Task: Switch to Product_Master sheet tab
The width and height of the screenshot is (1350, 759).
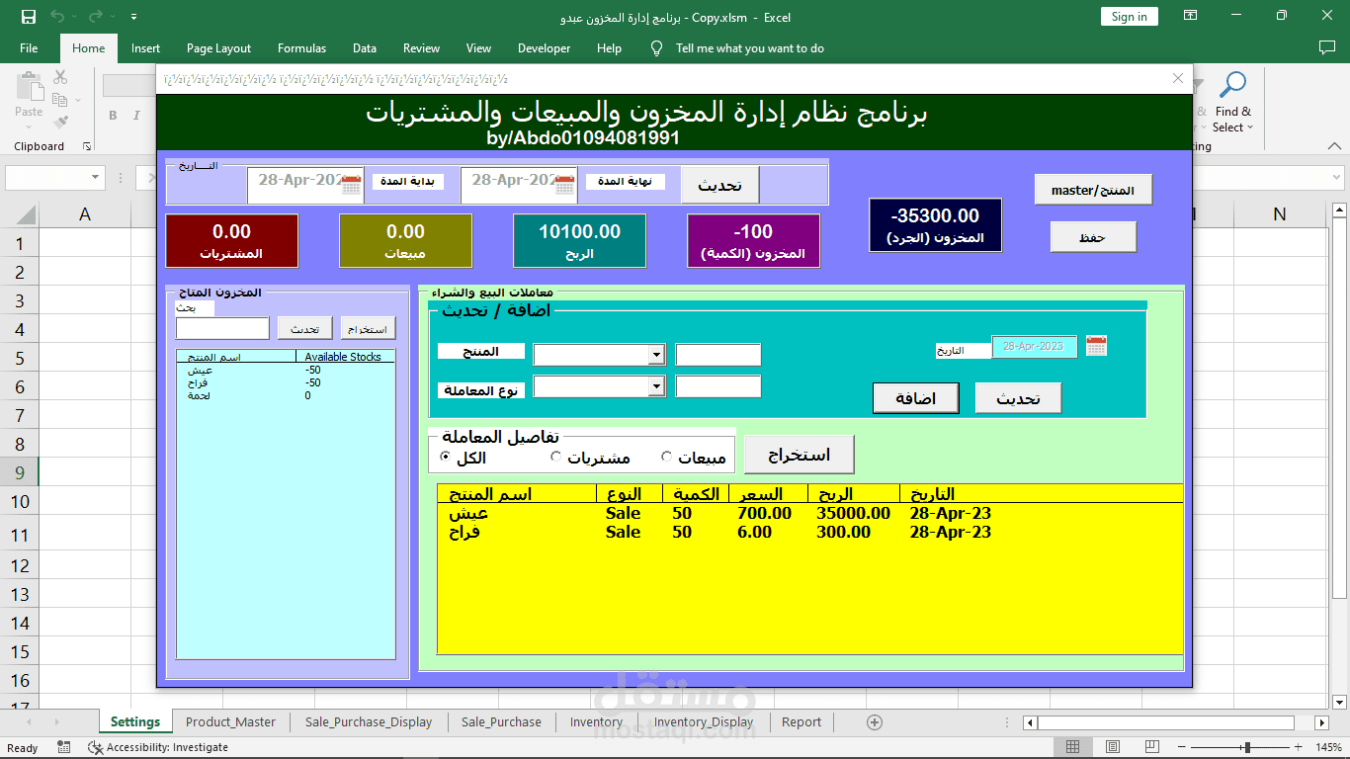Action: click(x=230, y=722)
